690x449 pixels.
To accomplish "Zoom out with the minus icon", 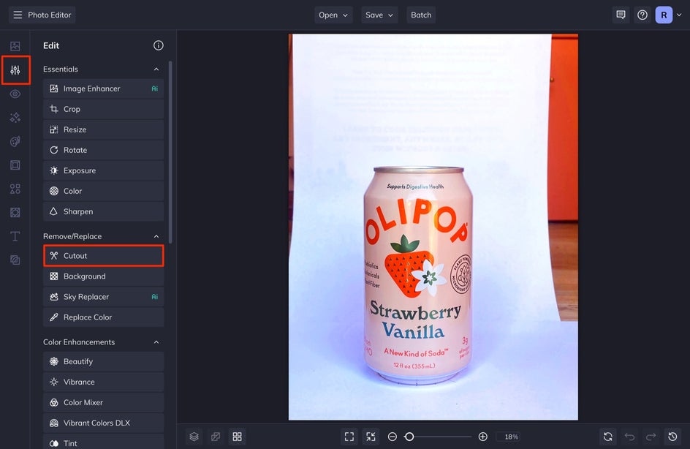I will tap(392, 437).
